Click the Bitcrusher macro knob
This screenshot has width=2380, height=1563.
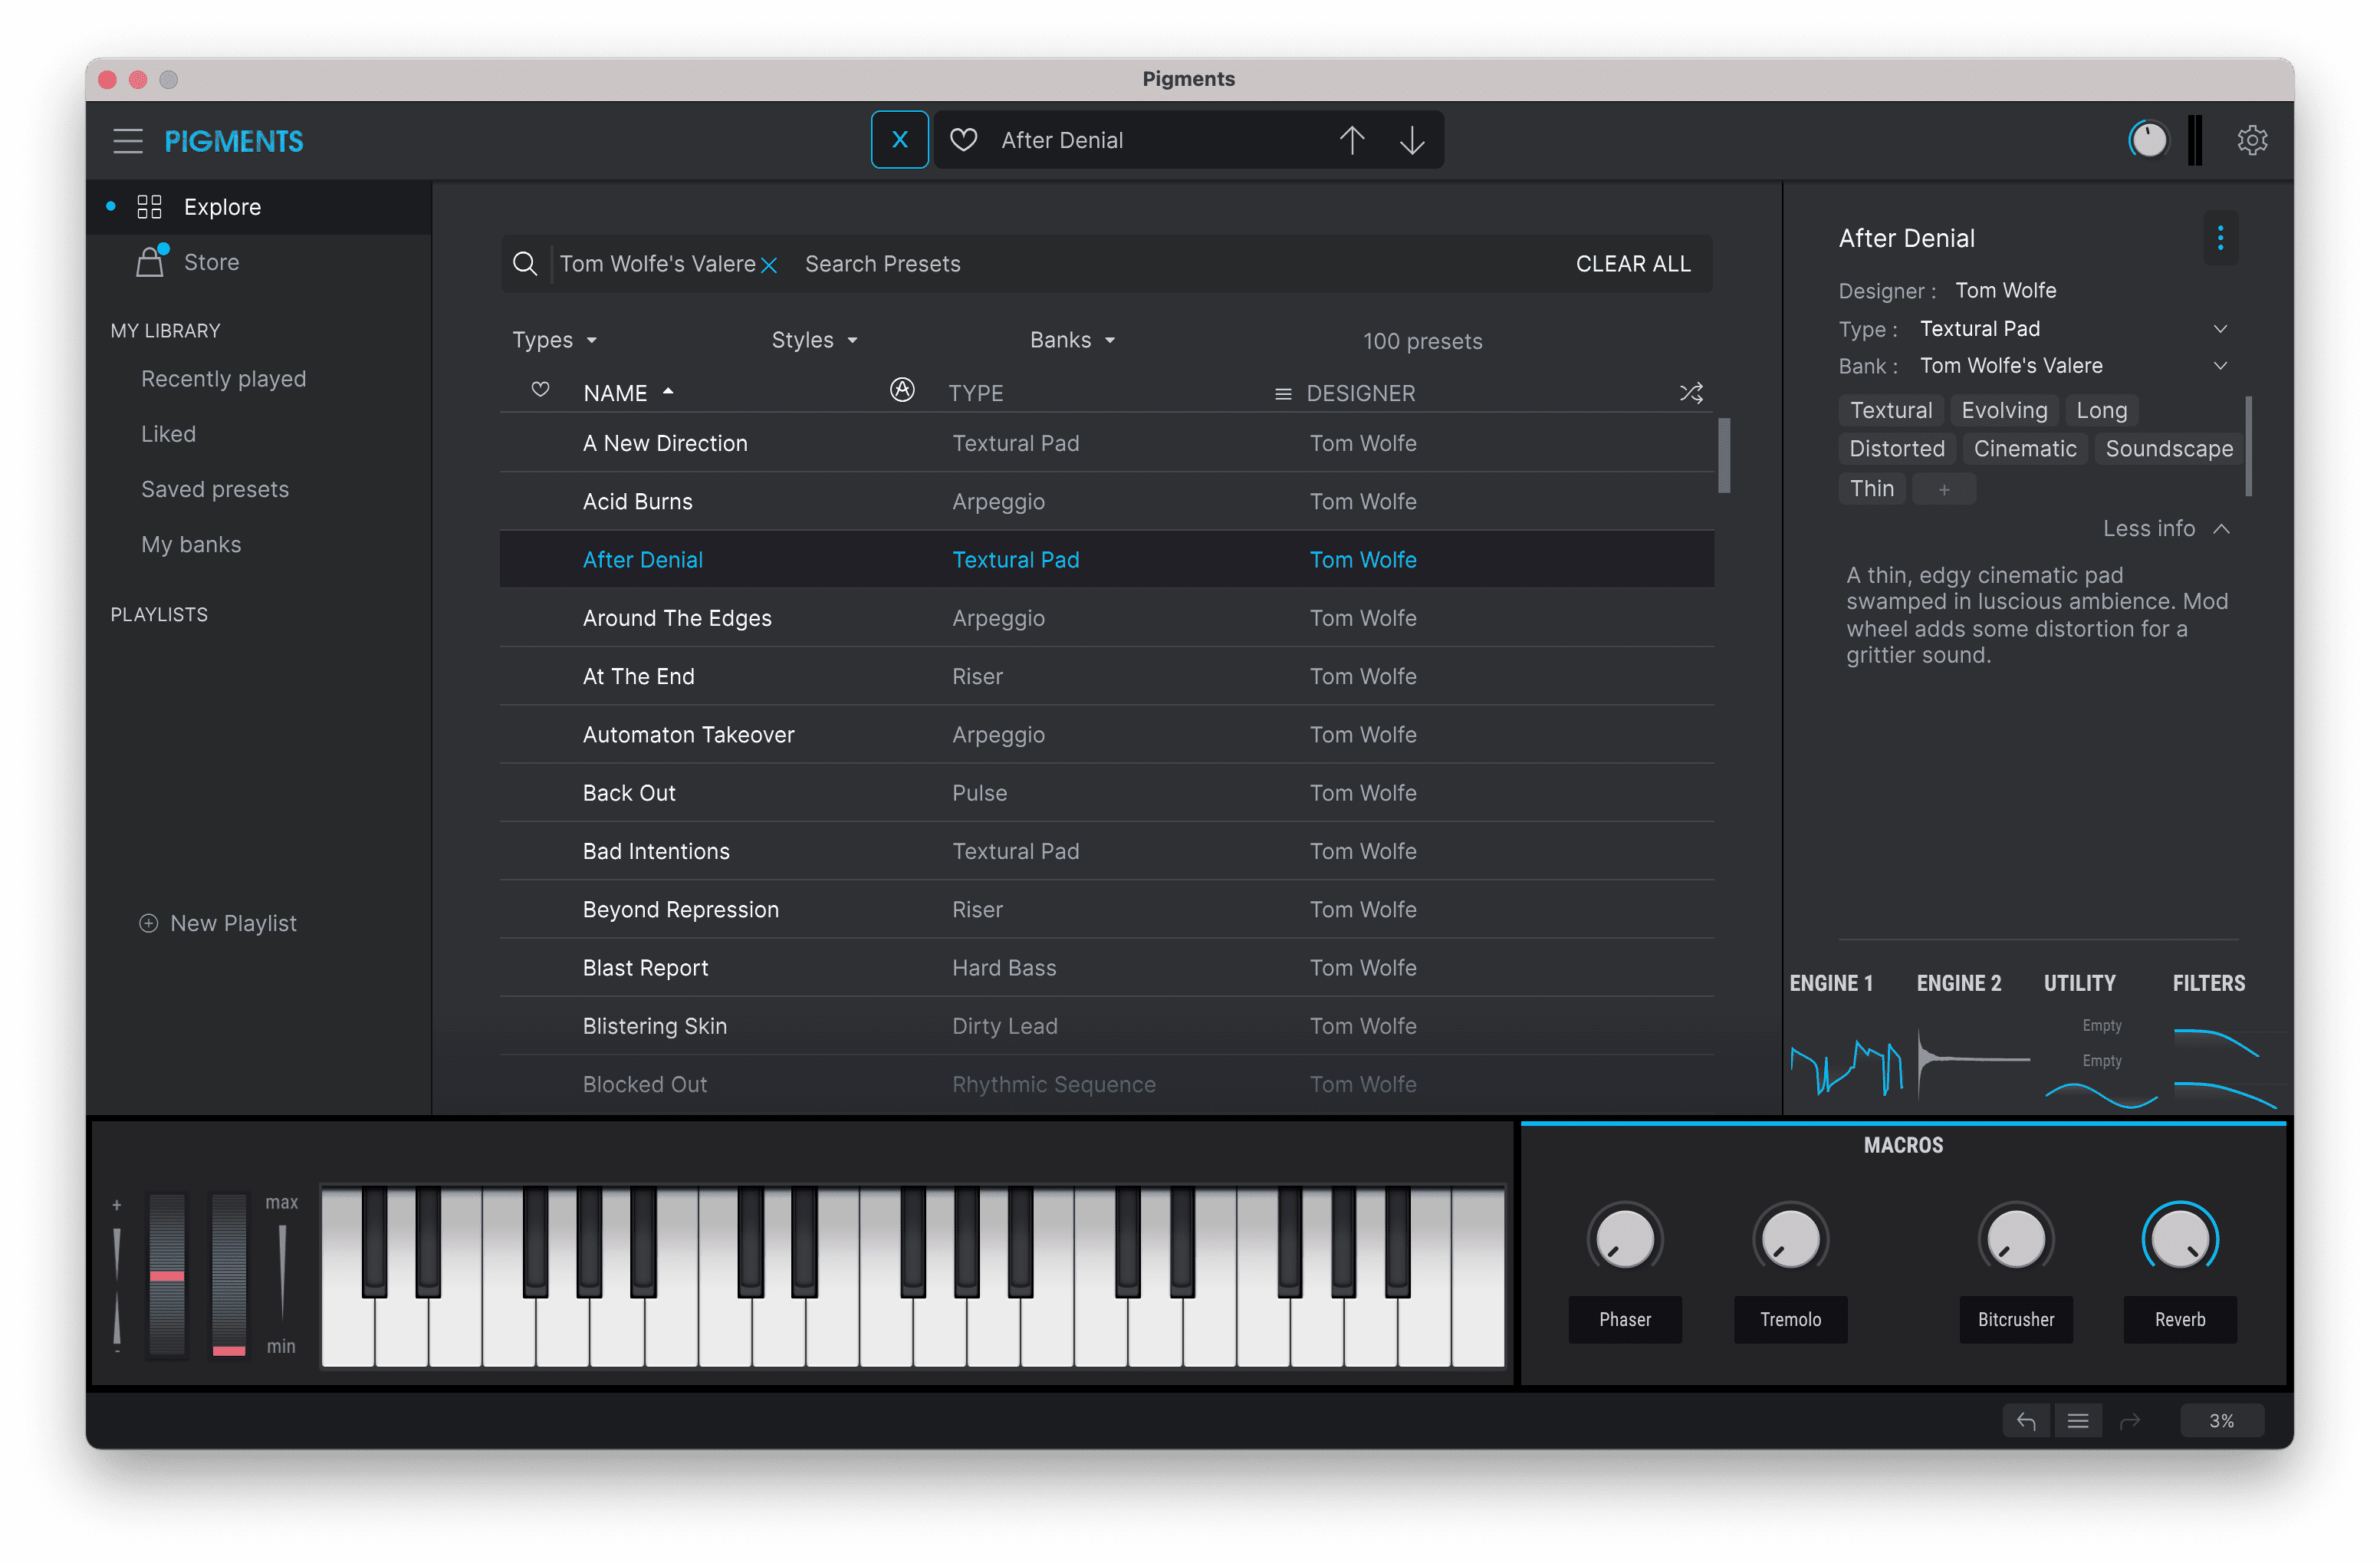[2015, 1238]
